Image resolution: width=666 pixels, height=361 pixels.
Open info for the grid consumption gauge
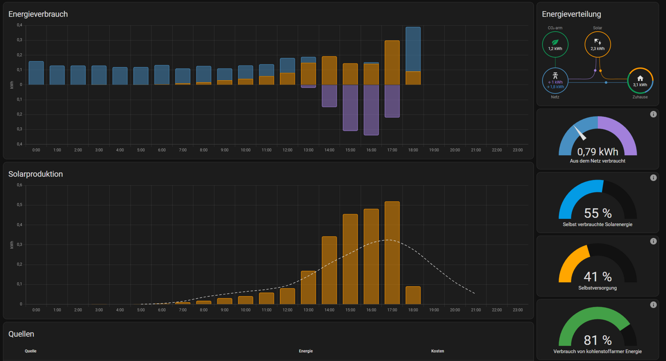[x=653, y=114]
